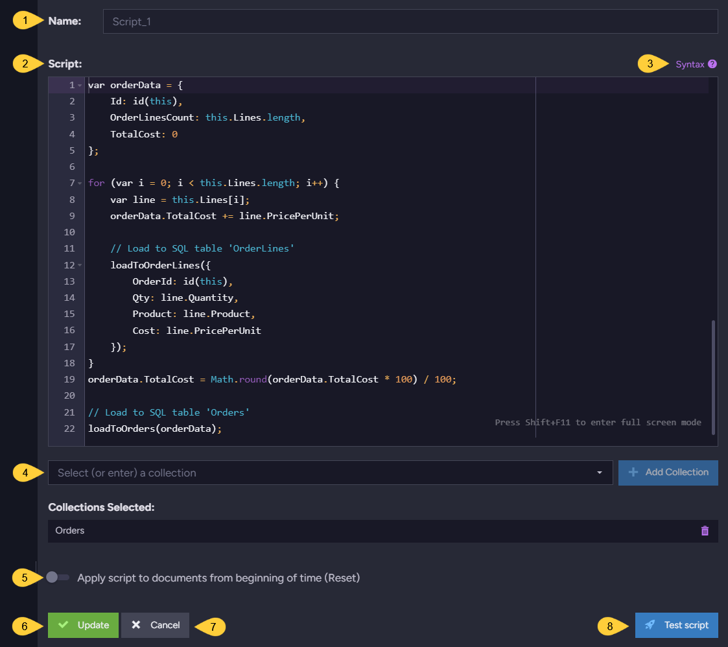Delete the Orders collection with the trash icon
The image size is (728, 647).
(x=705, y=530)
